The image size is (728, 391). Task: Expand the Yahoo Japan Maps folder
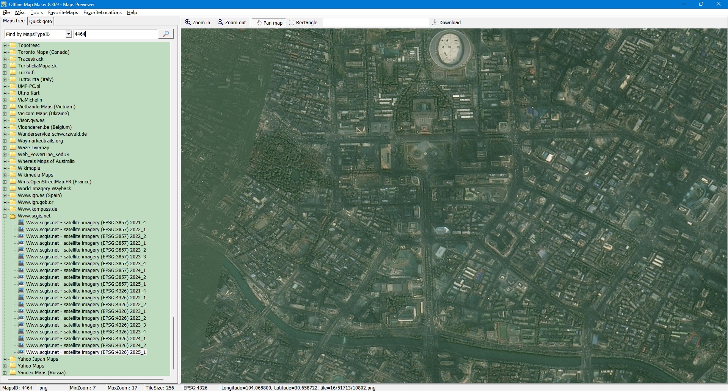[5, 359]
